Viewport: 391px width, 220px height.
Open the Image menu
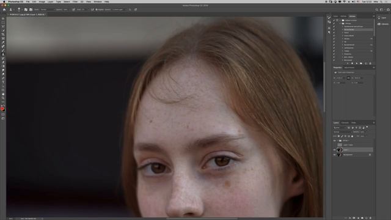[42, 1]
